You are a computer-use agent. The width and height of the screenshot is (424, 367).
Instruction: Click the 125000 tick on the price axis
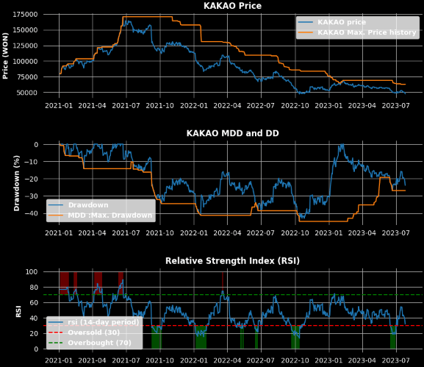click(25, 46)
